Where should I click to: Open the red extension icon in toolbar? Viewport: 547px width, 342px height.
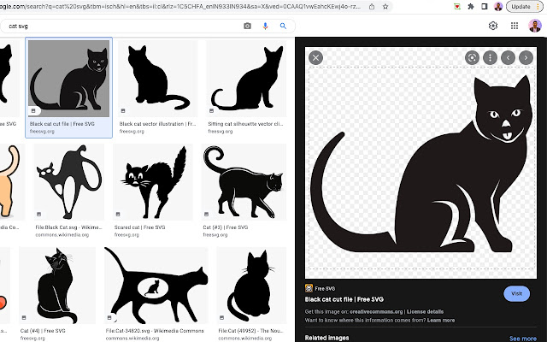tap(457, 7)
